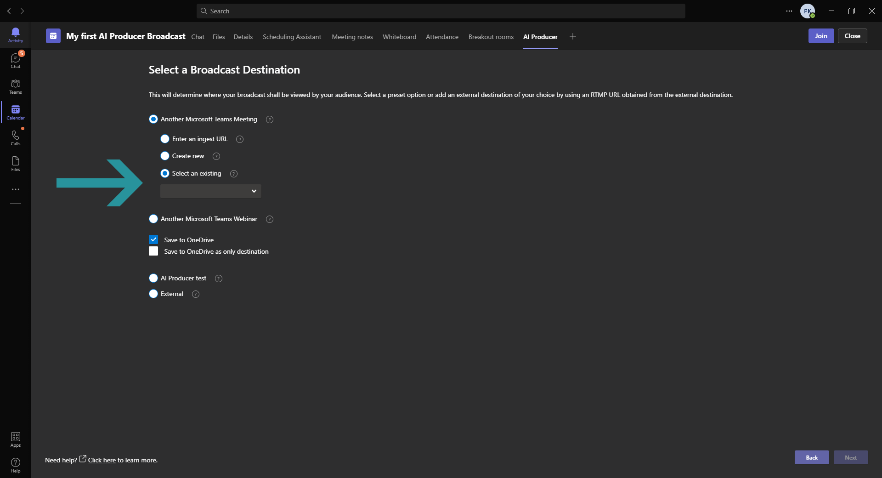Select the External destination radio button

(153, 294)
